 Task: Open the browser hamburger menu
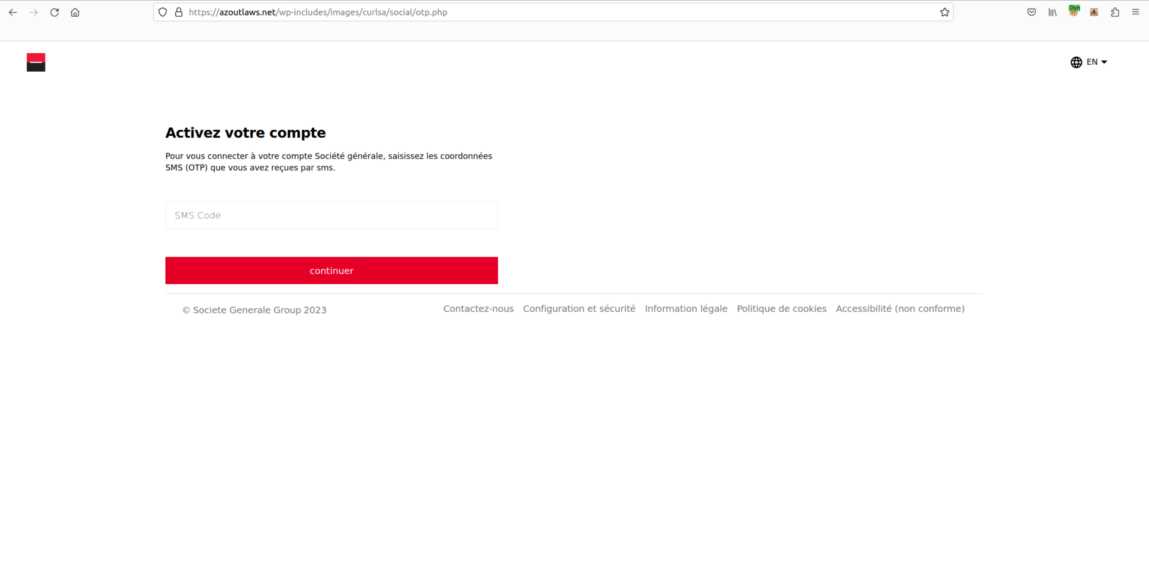(x=1135, y=12)
